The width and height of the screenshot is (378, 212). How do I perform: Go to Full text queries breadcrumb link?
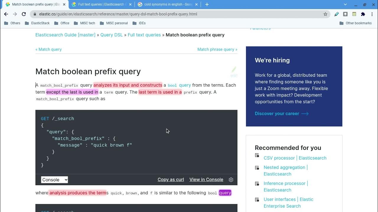click(x=144, y=35)
